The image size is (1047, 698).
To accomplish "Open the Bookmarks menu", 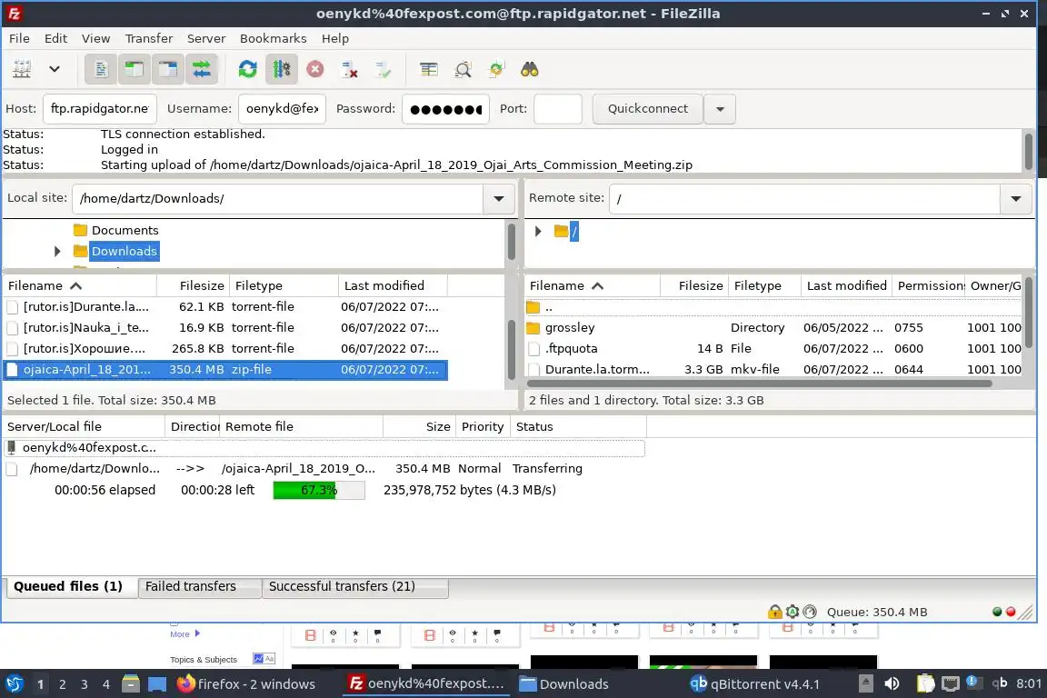I will pos(273,38).
